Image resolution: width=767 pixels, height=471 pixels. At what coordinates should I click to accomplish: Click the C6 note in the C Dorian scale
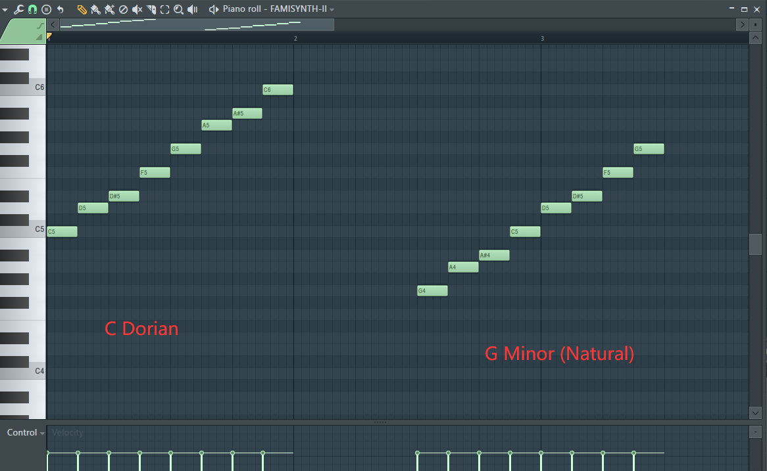coord(278,90)
